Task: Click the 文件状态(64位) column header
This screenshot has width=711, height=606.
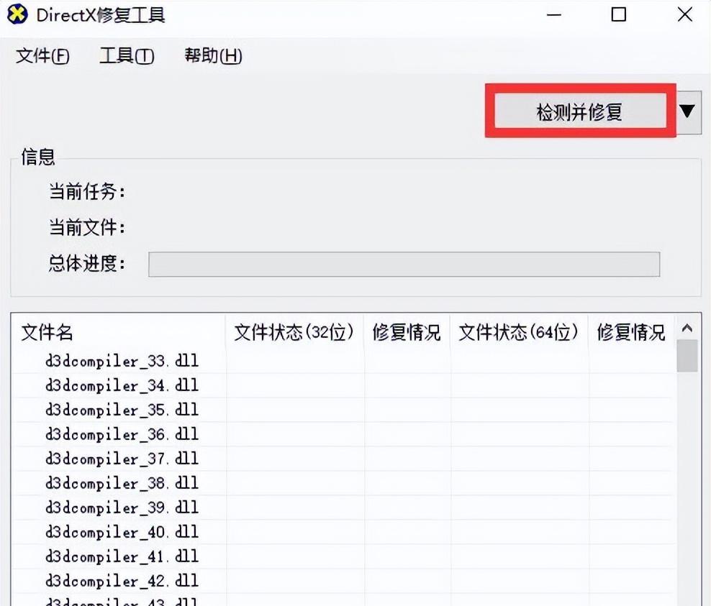Action: pyautogui.click(x=518, y=332)
